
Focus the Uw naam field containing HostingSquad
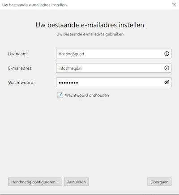(114, 53)
